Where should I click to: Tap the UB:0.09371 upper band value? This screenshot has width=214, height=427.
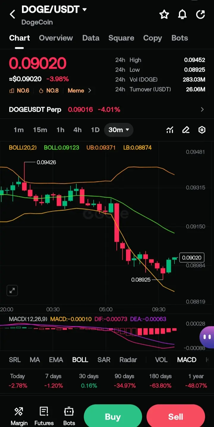pyautogui.click(x=101, y=147)
